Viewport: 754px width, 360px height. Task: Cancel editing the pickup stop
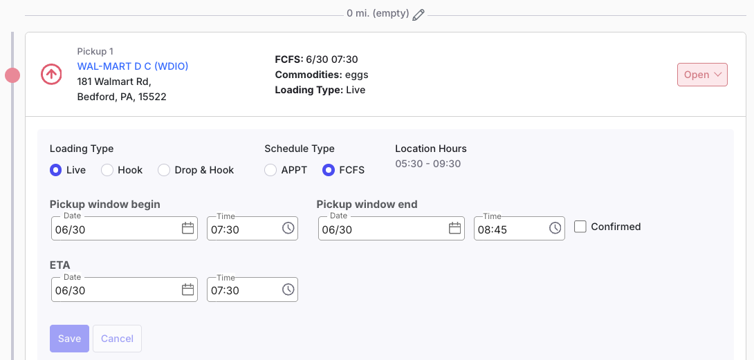tap(117, 339)
